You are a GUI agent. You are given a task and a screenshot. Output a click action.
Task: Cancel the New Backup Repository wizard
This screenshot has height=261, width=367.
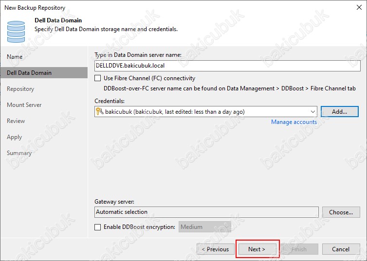coord(341,249)
